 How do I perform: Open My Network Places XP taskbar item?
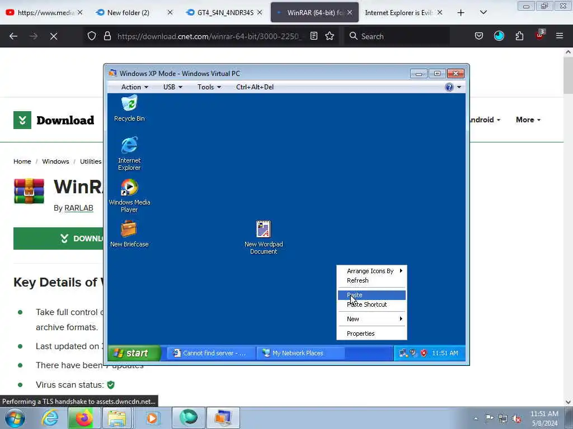[x=300, y=353]
